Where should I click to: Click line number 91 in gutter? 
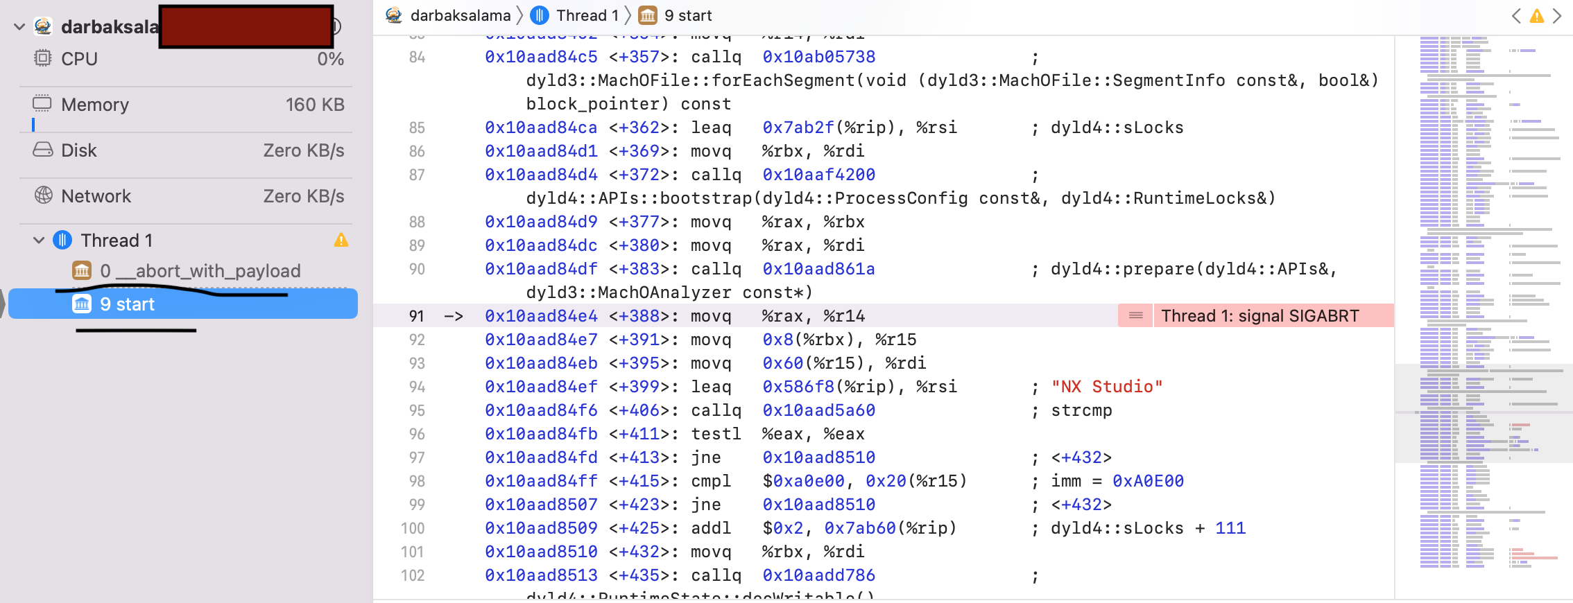416,316
